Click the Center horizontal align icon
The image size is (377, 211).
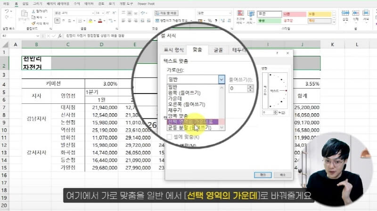[x=129, y=21]
